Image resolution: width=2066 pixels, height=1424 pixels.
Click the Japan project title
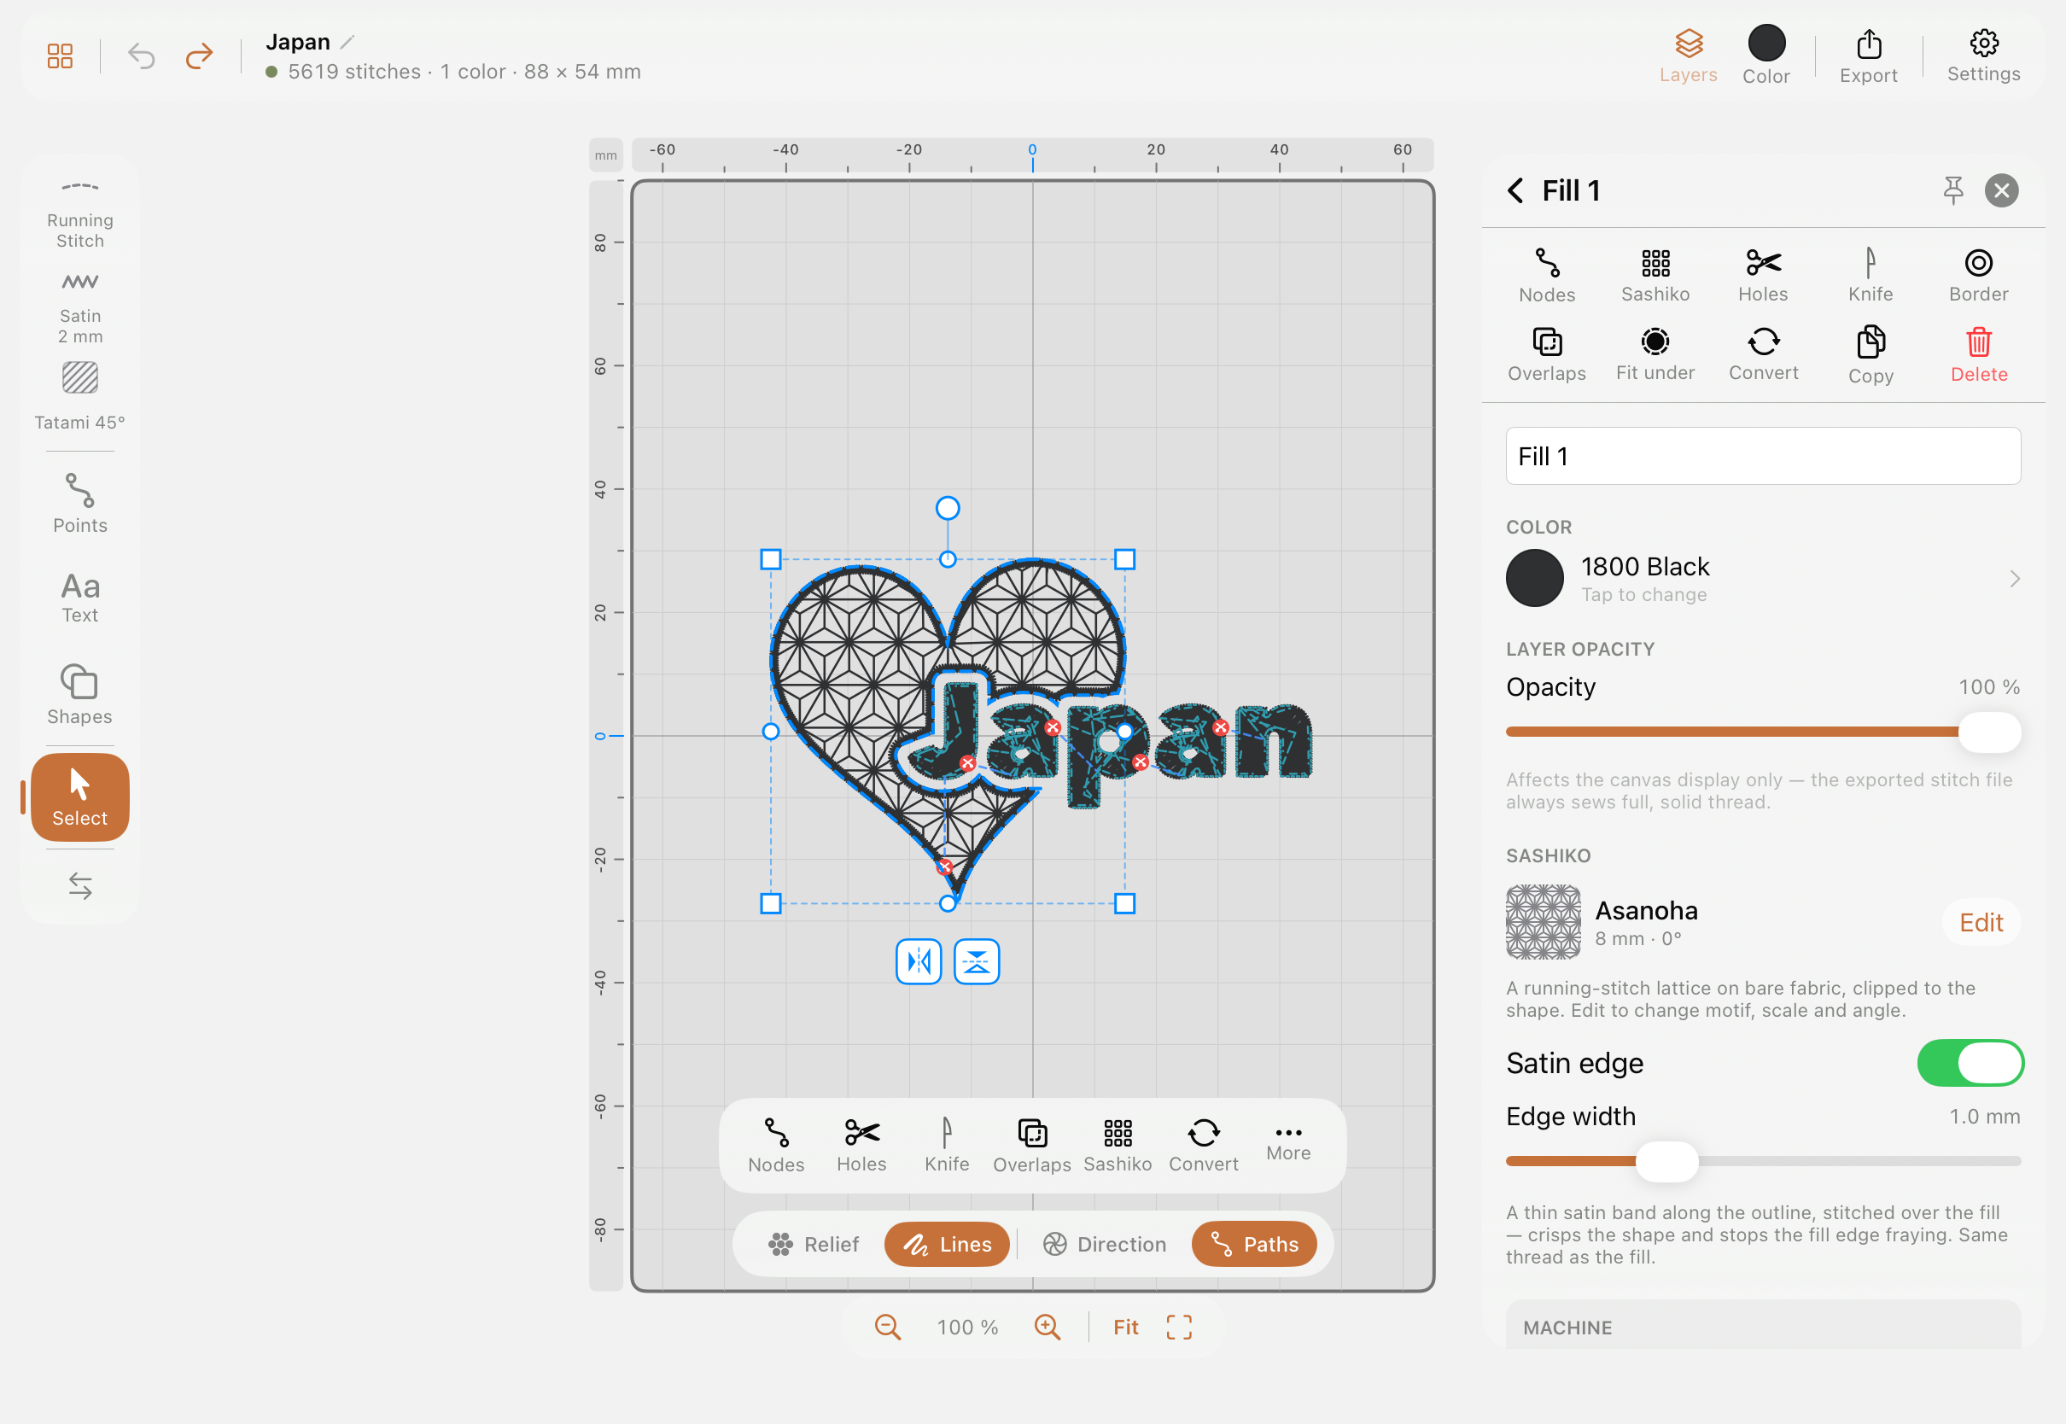(297, 42)
